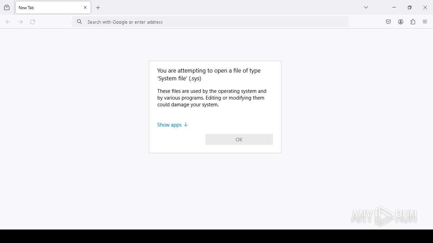Expand the list all tabs chevron
Viewport: 433px width, 243px height.
click(366, 7)
